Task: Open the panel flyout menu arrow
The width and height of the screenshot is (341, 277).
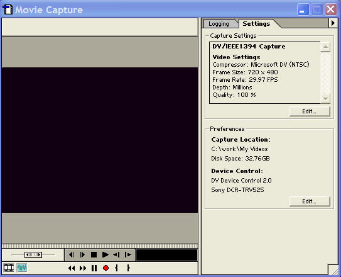Action: [x=333, y=23]
